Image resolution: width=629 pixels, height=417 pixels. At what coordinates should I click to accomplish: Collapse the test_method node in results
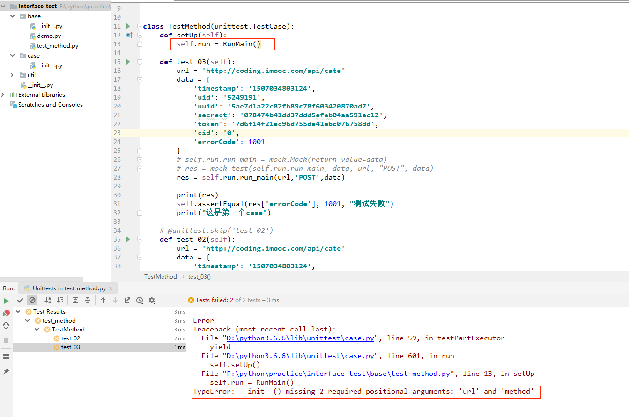click(28, 321)
